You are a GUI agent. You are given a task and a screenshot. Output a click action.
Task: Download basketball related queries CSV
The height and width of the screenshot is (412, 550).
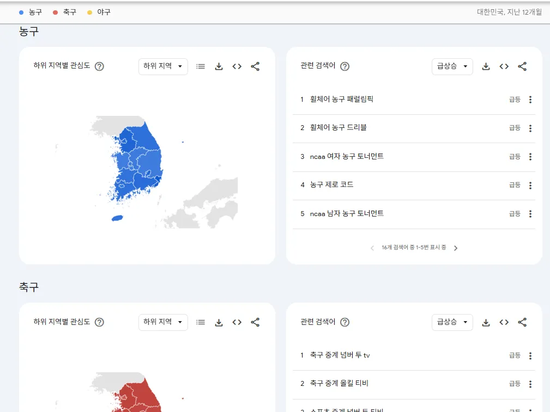(x=486, y=66)
